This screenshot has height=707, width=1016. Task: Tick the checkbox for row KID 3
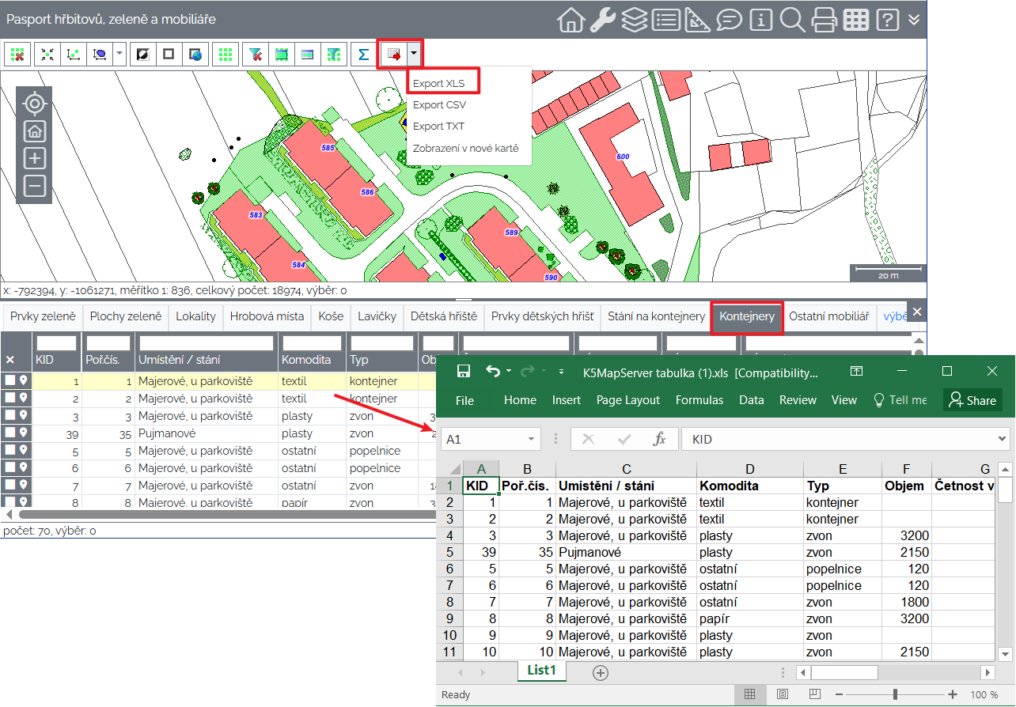pyautogui.click(x=9, y=416)
